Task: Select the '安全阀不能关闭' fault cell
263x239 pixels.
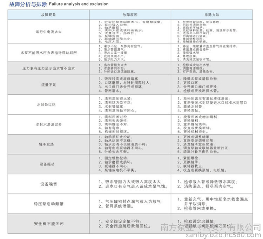Action: coord(49,224)
